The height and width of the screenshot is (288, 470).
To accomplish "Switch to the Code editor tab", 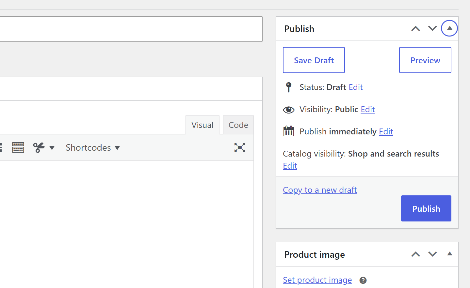I will tap(238, 125).
